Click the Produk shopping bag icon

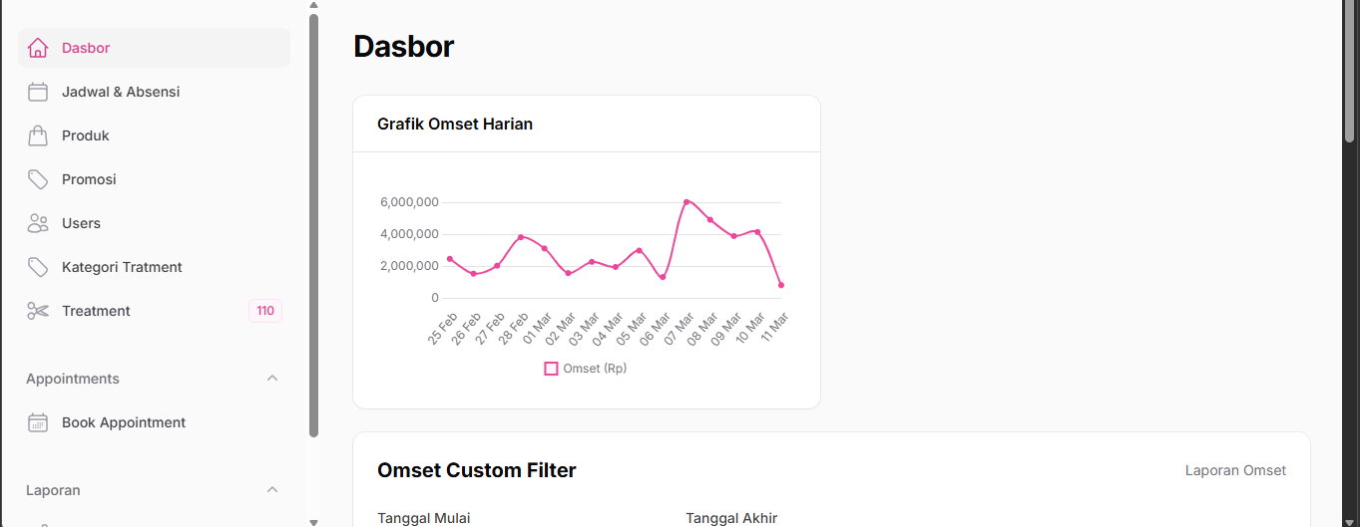[x=38, y=135]
